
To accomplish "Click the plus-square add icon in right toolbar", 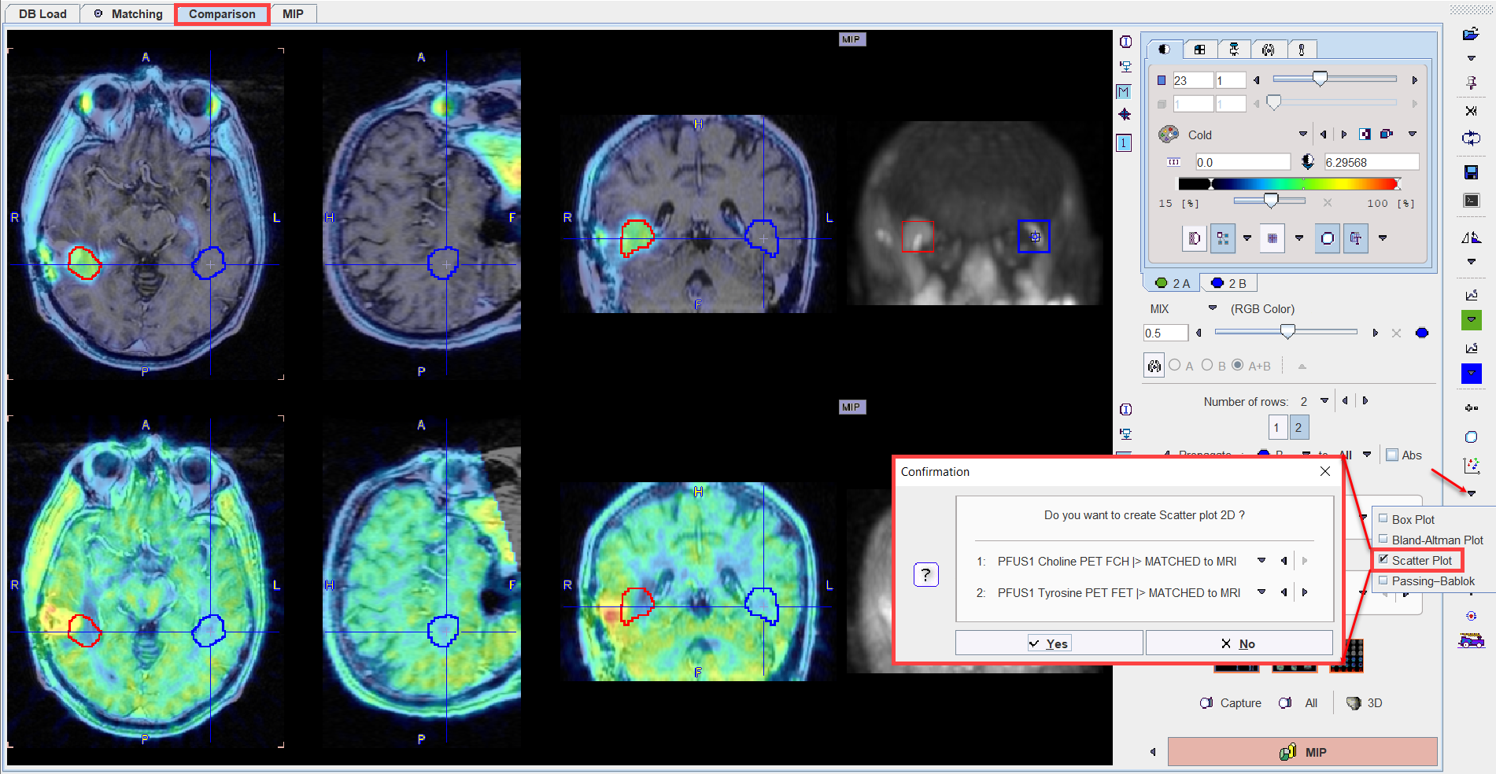I will [1471, 408].
